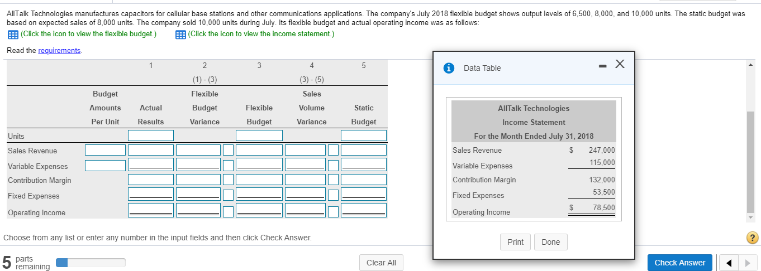The width and height of the screenshot is (761, 271).
Task: Minimize the Data Table popup
Action: click(x=602, y=65)
